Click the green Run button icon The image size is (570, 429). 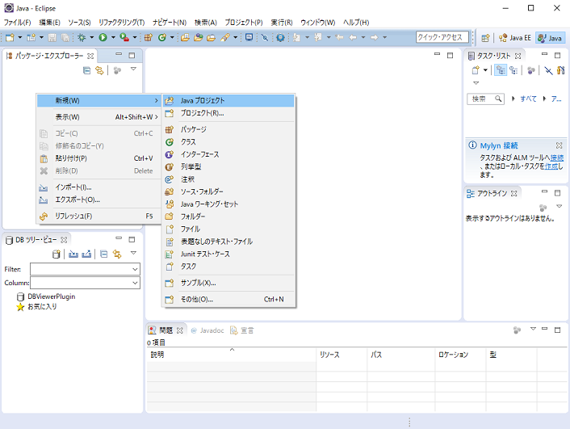103,37
